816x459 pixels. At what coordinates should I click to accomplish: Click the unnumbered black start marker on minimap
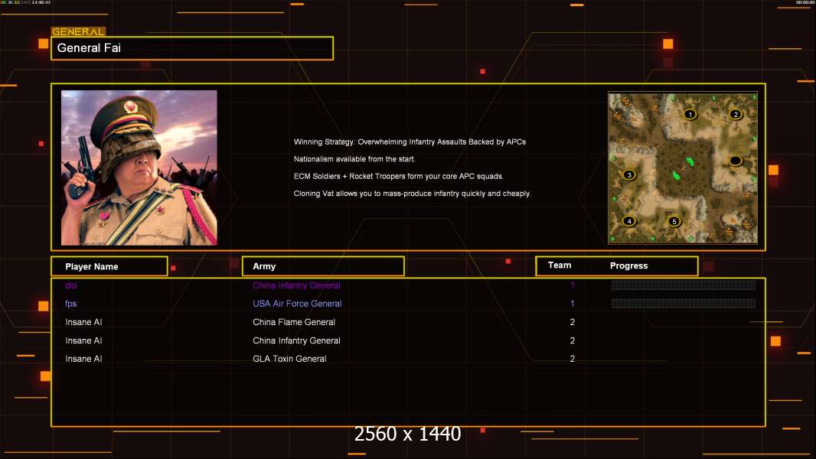pos(736,160)
